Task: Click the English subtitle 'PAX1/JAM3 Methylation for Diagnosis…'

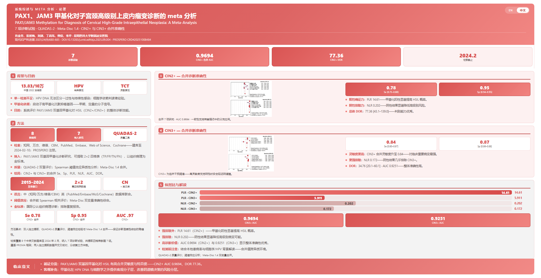Action: click(106, 23)
